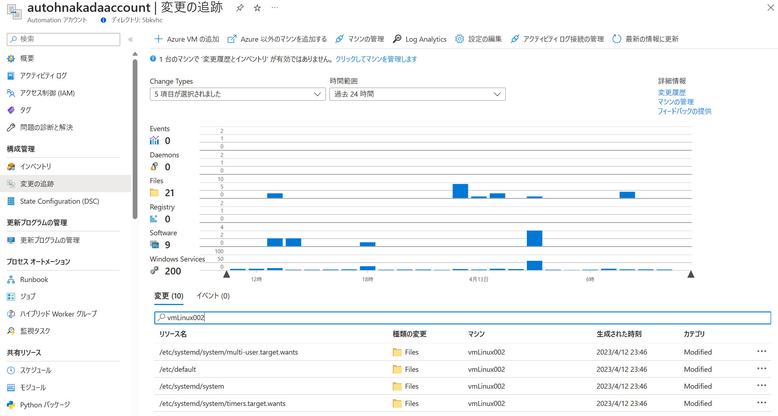The width and height of the screenshot is (778, 416).
Task: Switch to the イベント (0) tab
Action: (213, 296)
